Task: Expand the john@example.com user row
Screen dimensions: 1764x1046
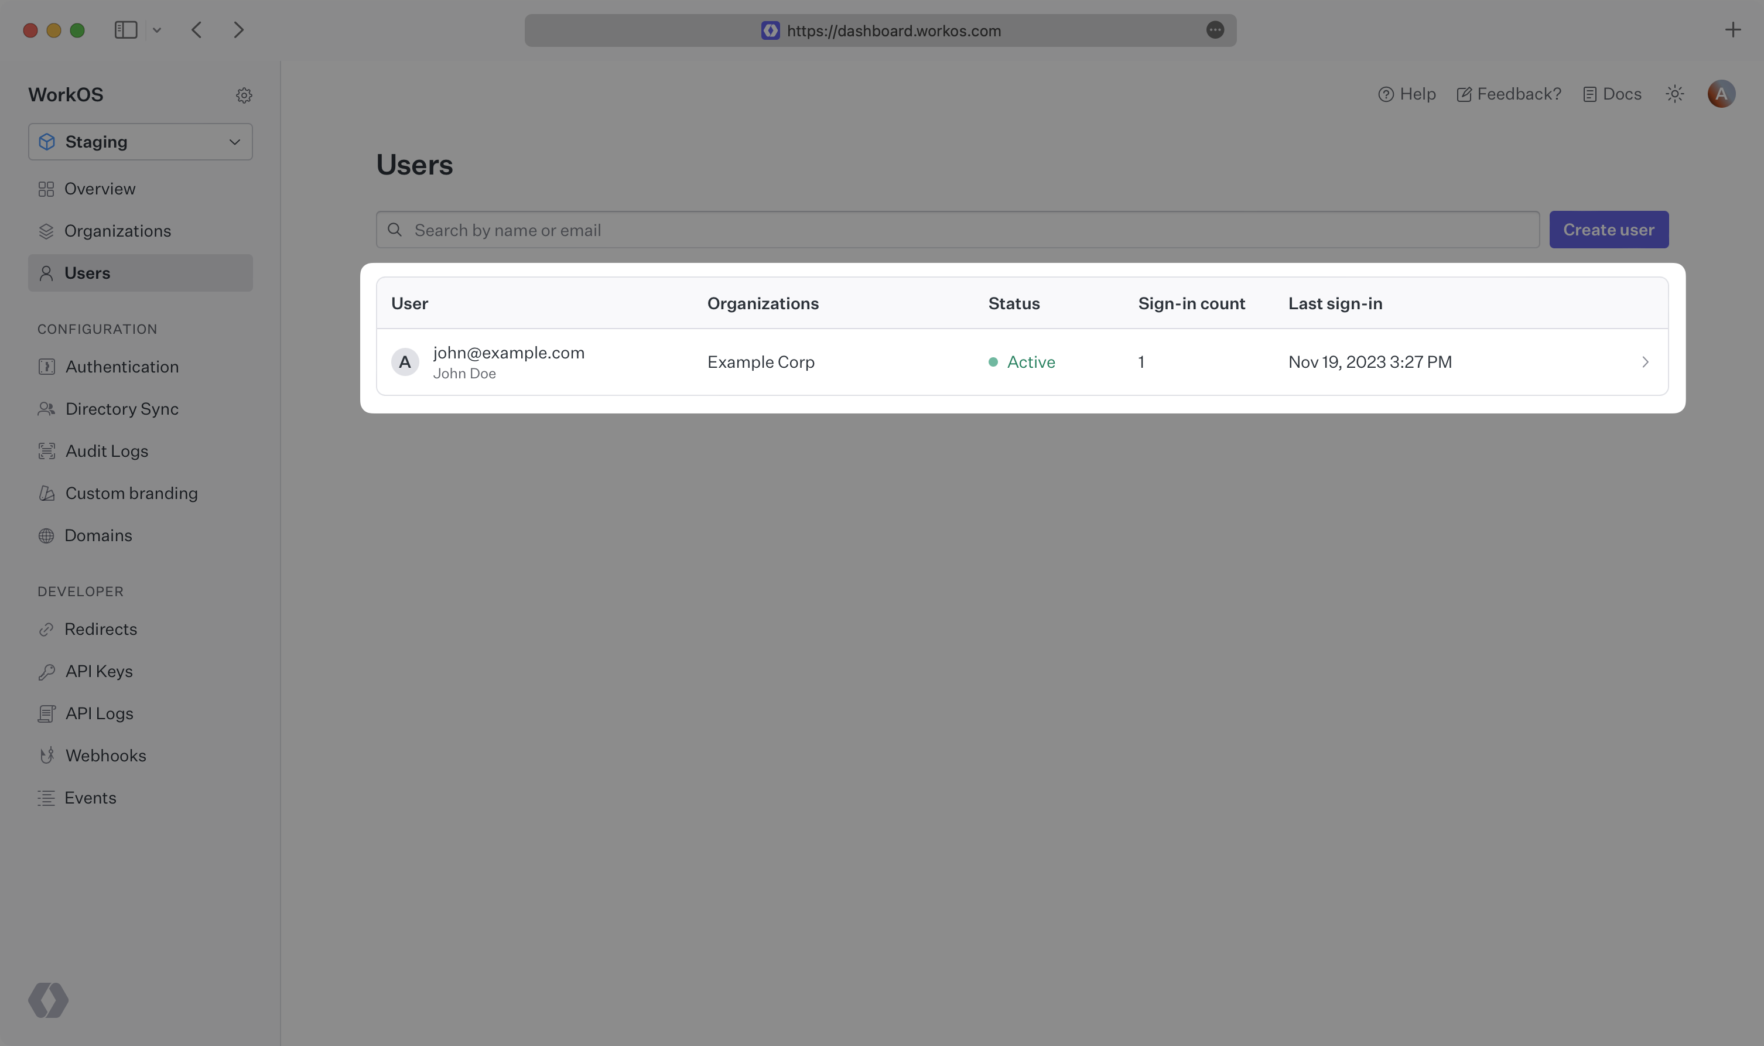Action: (x=1645, y=361)
